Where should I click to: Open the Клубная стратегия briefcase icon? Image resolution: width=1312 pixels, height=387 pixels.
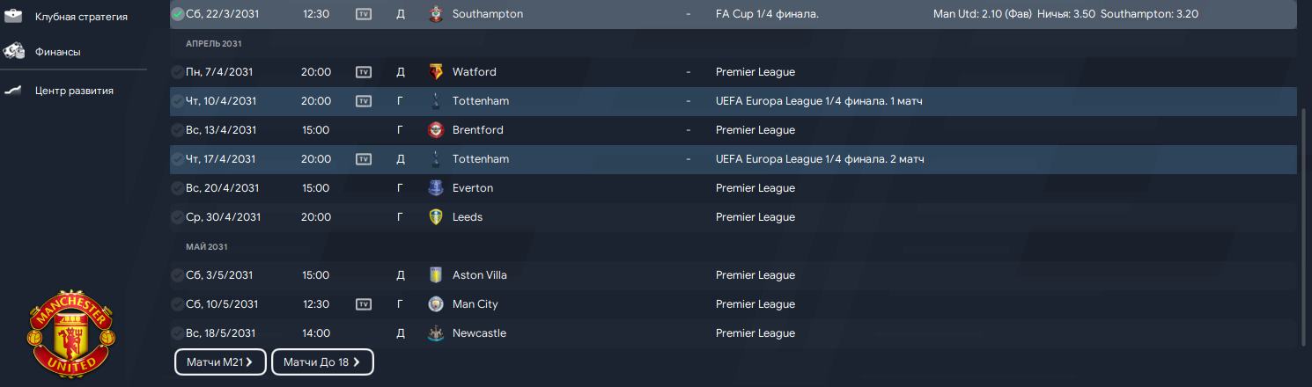coord(13,17)
